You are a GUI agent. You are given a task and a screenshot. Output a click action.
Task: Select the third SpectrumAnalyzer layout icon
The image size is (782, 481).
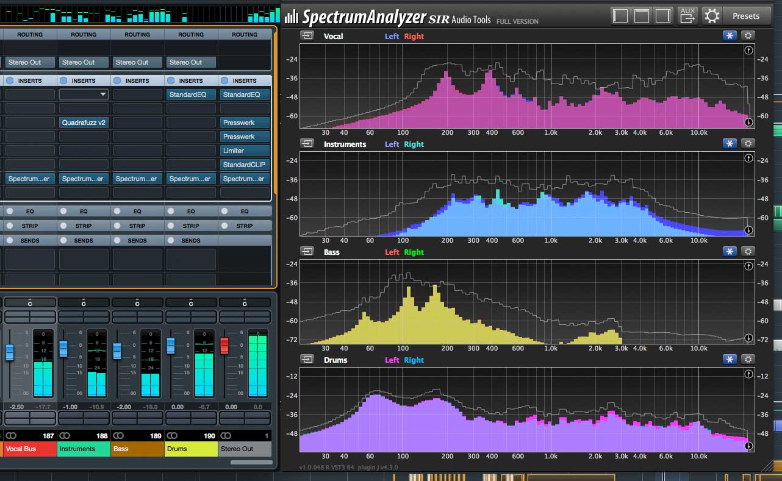pyautogui.click(x=664, y=15)
